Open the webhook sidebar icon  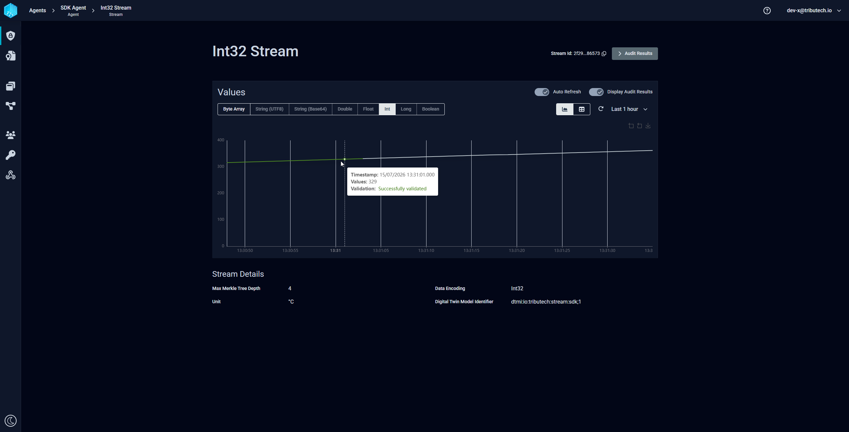11,175
